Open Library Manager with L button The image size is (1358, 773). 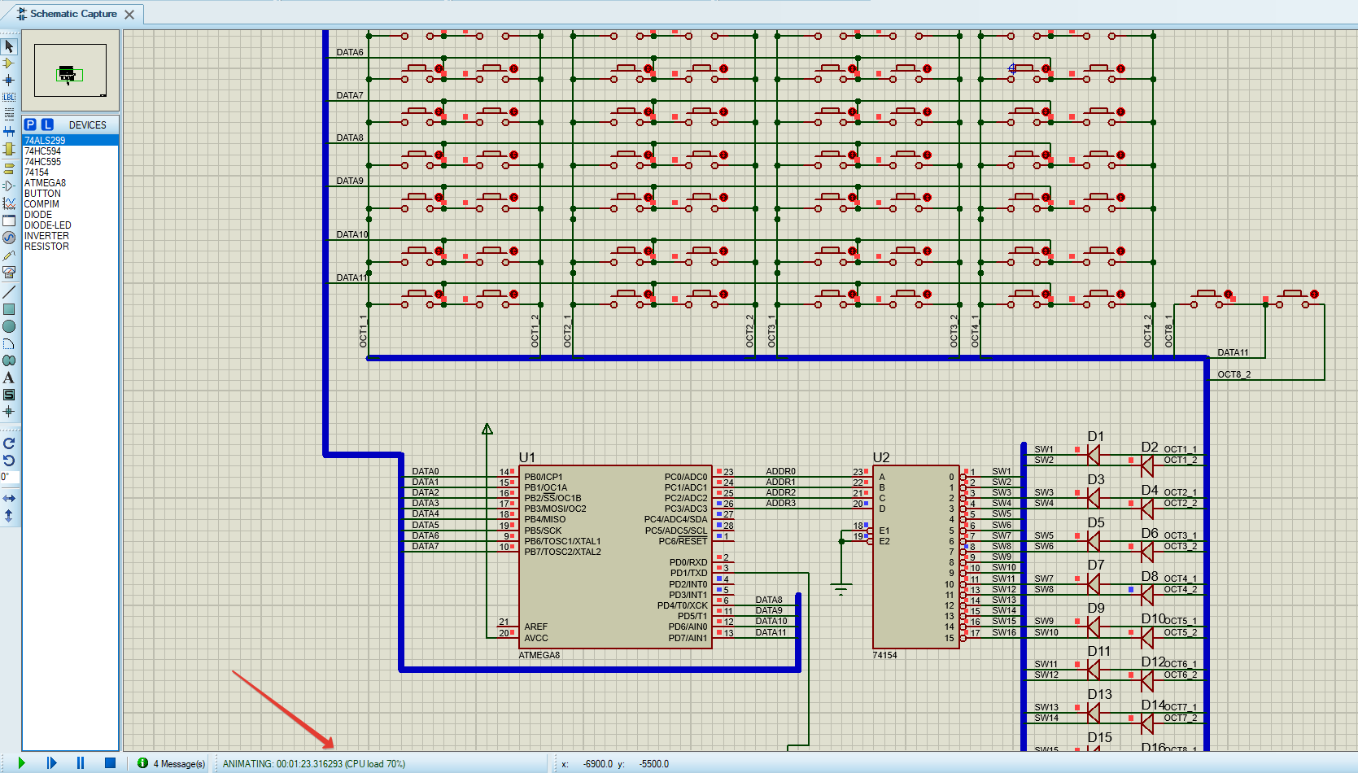coord(47,124)
